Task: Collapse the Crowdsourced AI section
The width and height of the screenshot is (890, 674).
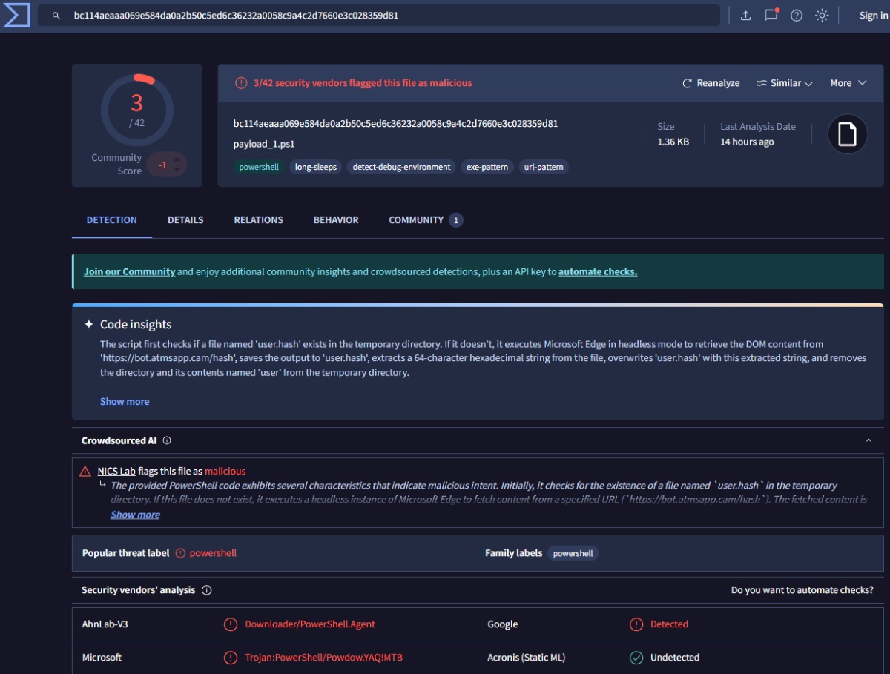Action: pos(868,440)
